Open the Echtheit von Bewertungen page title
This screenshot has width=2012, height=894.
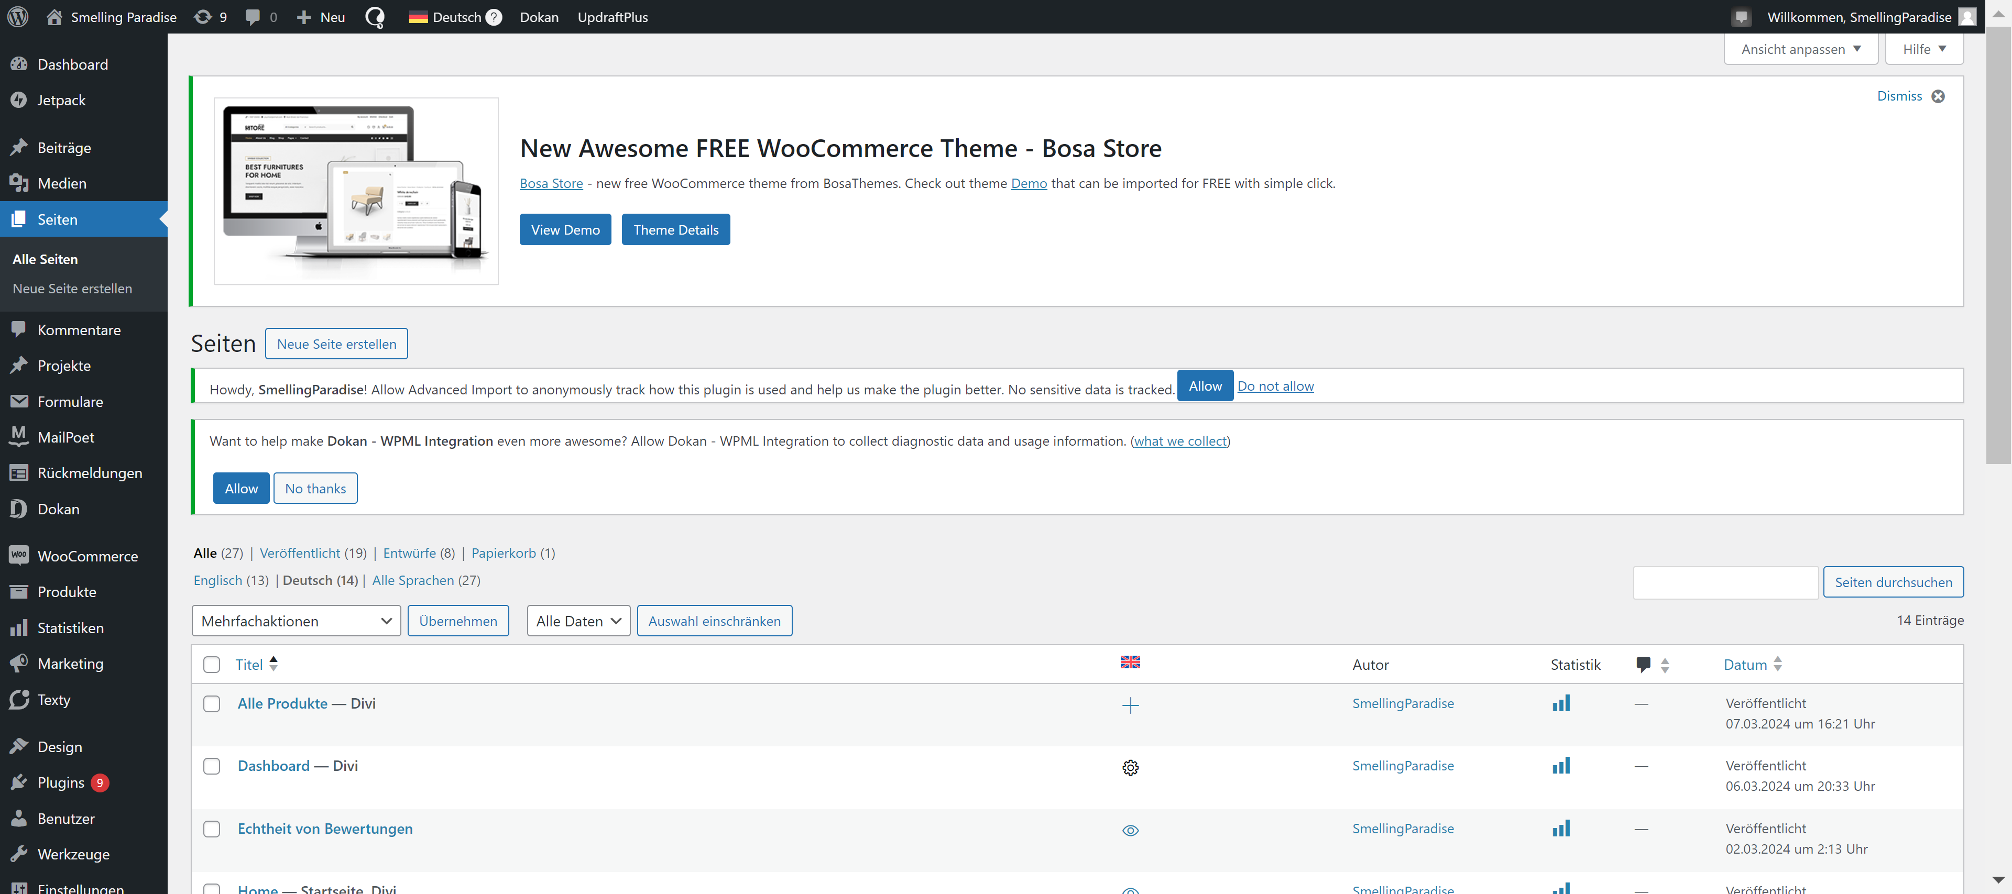coord(325,829)
